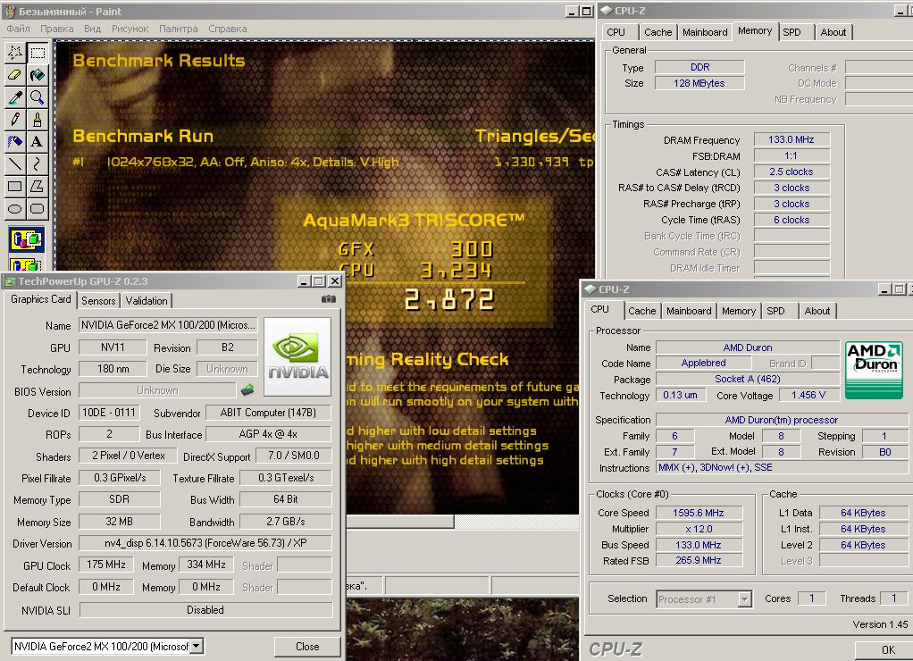Image resolution: width=913 pixels, height=661 pixels.
Task: Open About tab in lower CPU-Z window
Action: coord(817,311)
